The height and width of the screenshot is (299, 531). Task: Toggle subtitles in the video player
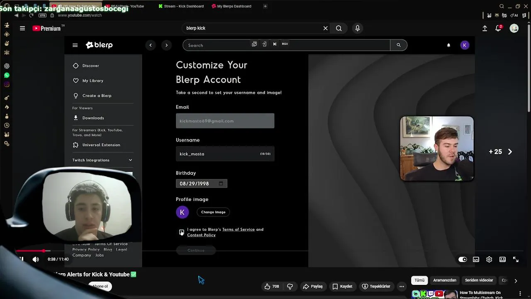pyautogui.click(x=476, y=260)
